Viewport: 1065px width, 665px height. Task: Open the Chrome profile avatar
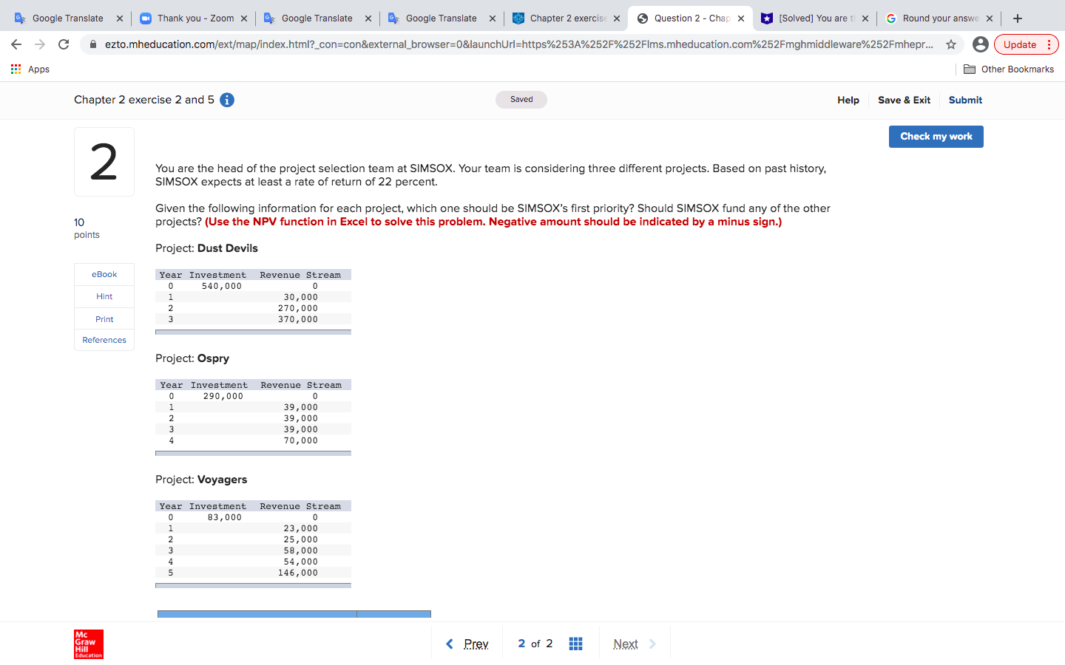[981, 44]
